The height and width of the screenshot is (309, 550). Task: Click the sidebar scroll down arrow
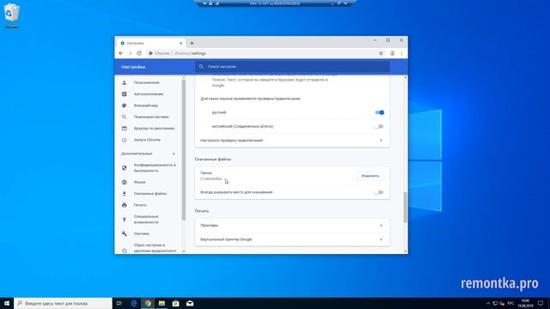pos(183,251)
